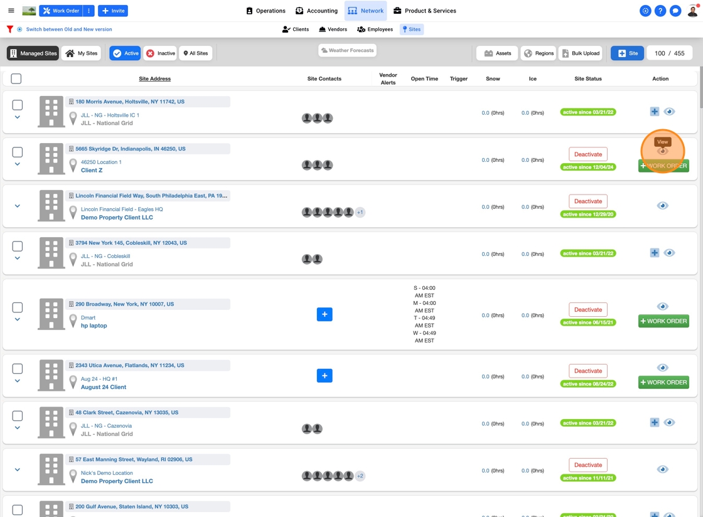Create Work Order for 290 Broadway
The height and width of the screenshot is (517, 703).
[663, 321]
